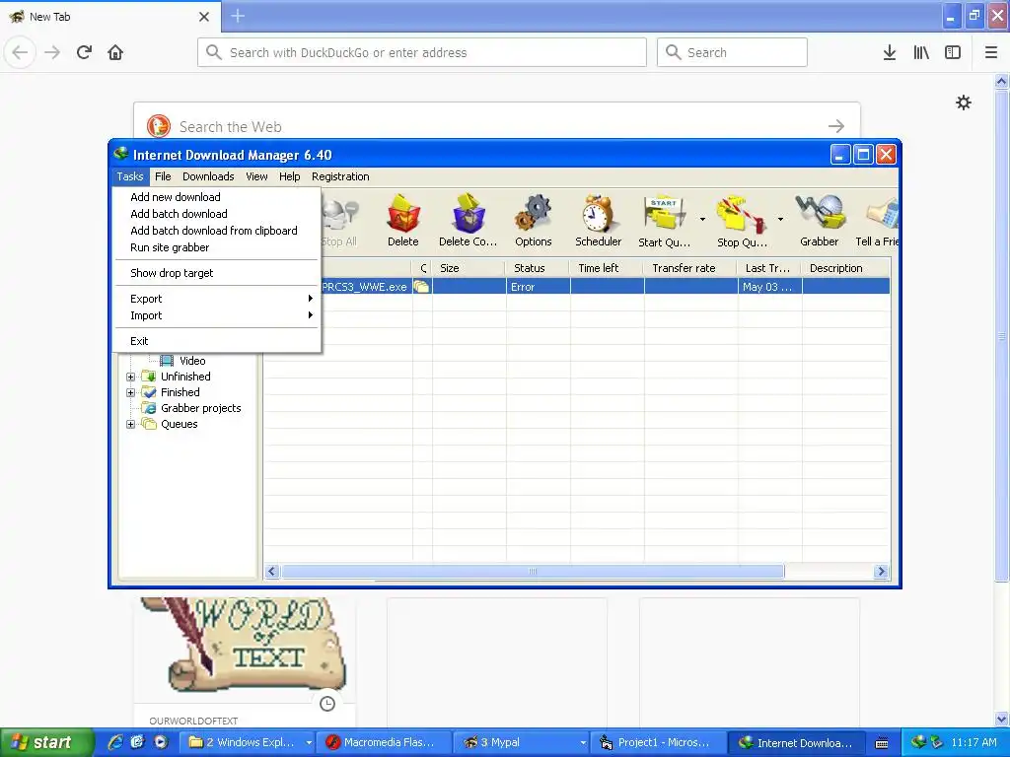This screenshot has height=757, width=1010.
Task: Open Stop Queue dropdown arrow
Action: [x=780, y=220]
